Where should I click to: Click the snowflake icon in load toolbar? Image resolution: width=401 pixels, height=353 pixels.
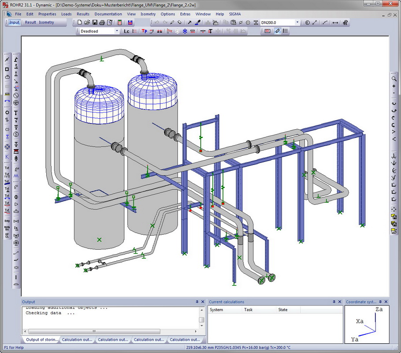click(185, 31)
